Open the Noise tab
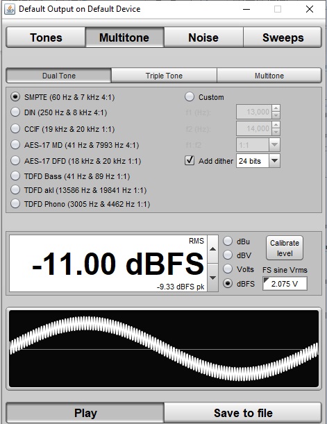The height and width of the screenshot is (424, 327). coord(203,37)
